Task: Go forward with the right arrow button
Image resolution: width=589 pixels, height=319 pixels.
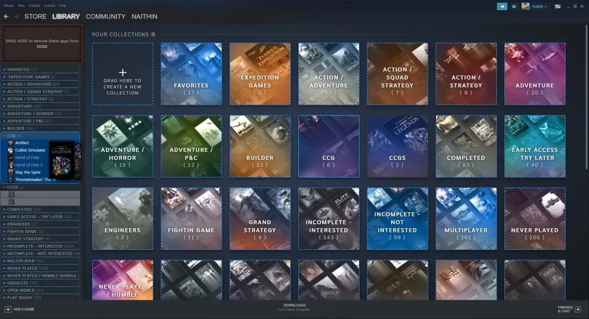Action: tap(17, 17)
